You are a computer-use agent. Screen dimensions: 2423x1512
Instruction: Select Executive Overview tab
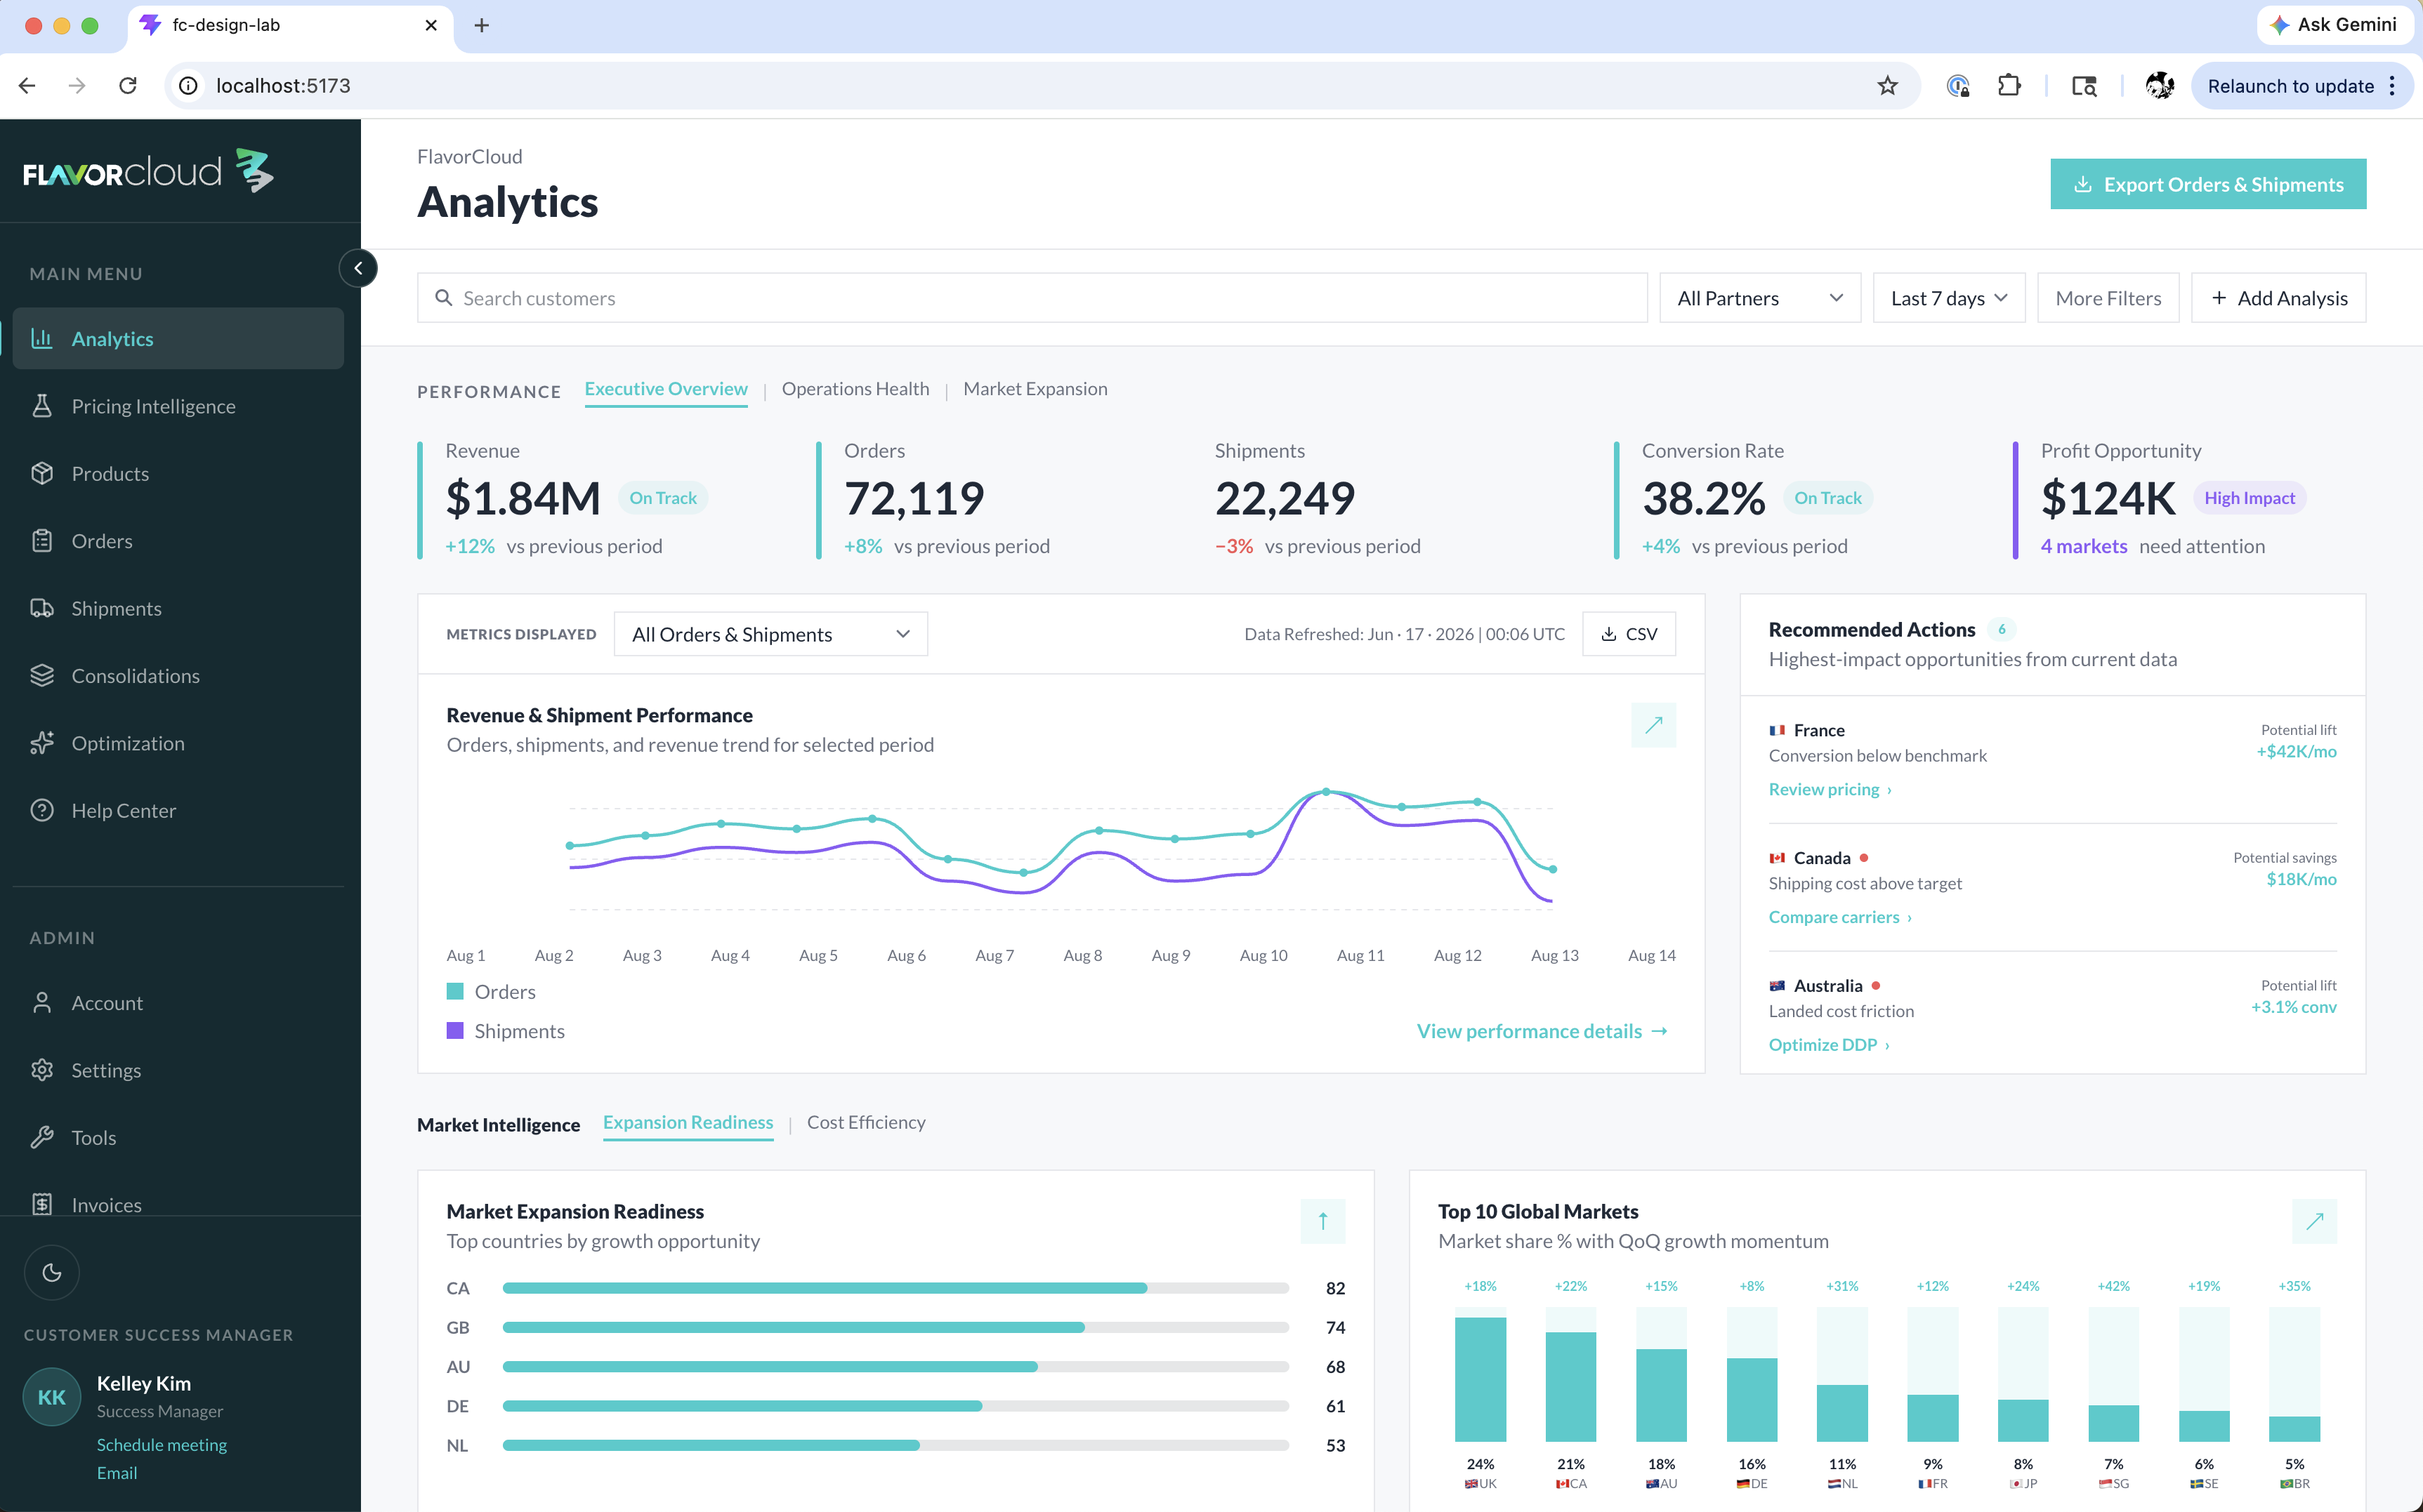click(667, 389)
